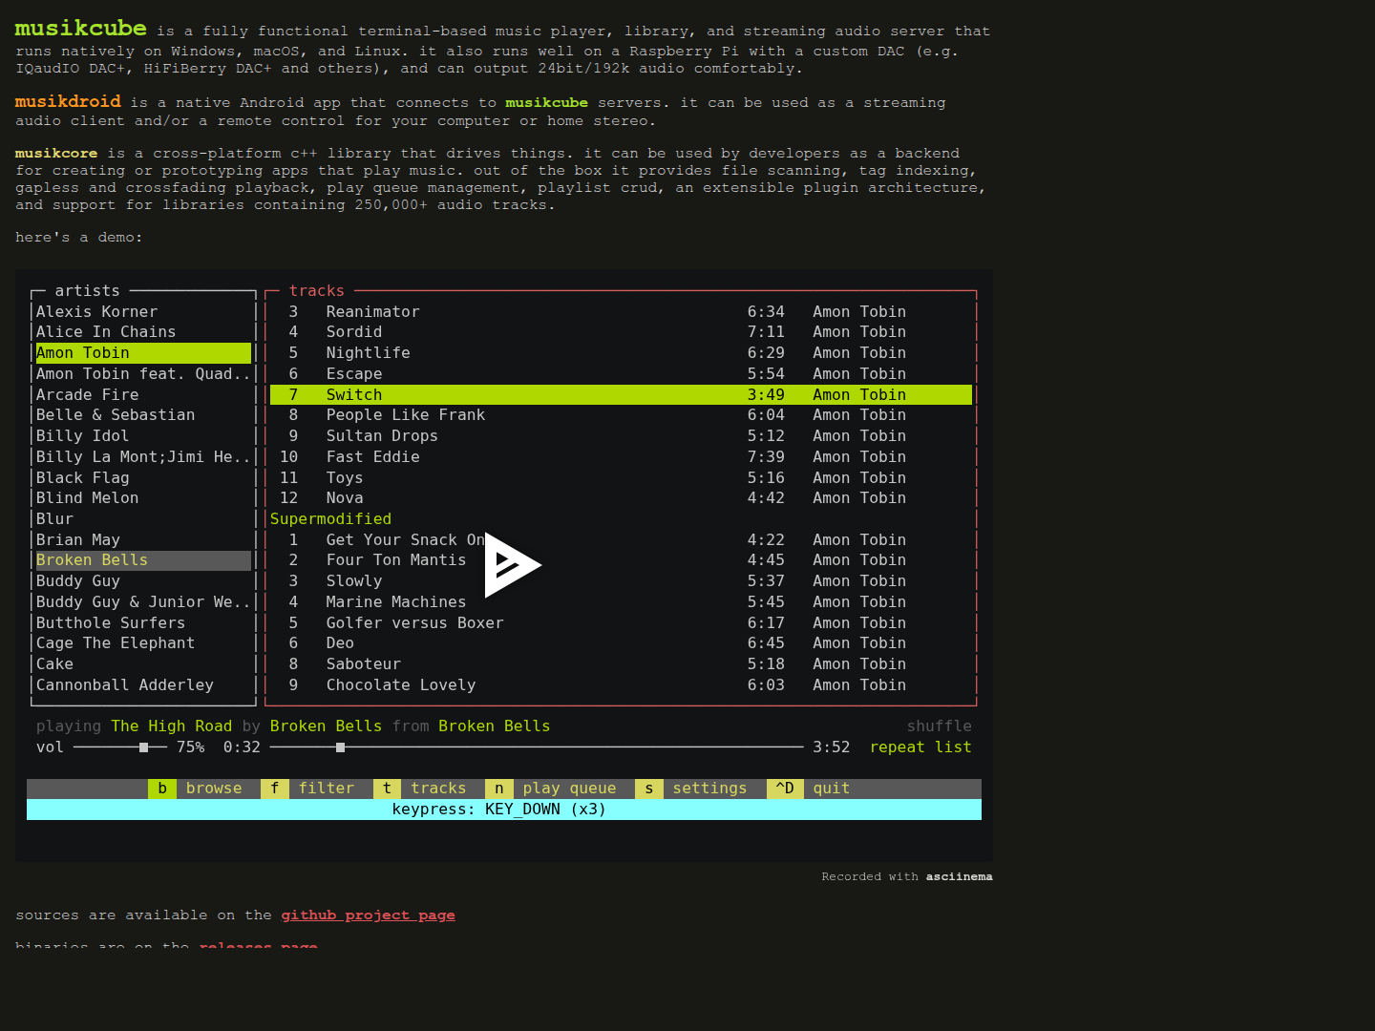Select Butthole Surfers in the artists list
The image size is (1375, 1031).
[143, 623]
